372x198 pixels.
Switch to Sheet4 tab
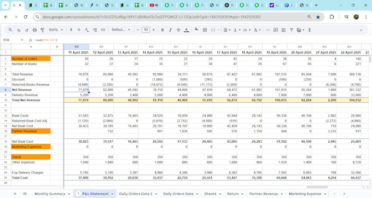[210, 194]
